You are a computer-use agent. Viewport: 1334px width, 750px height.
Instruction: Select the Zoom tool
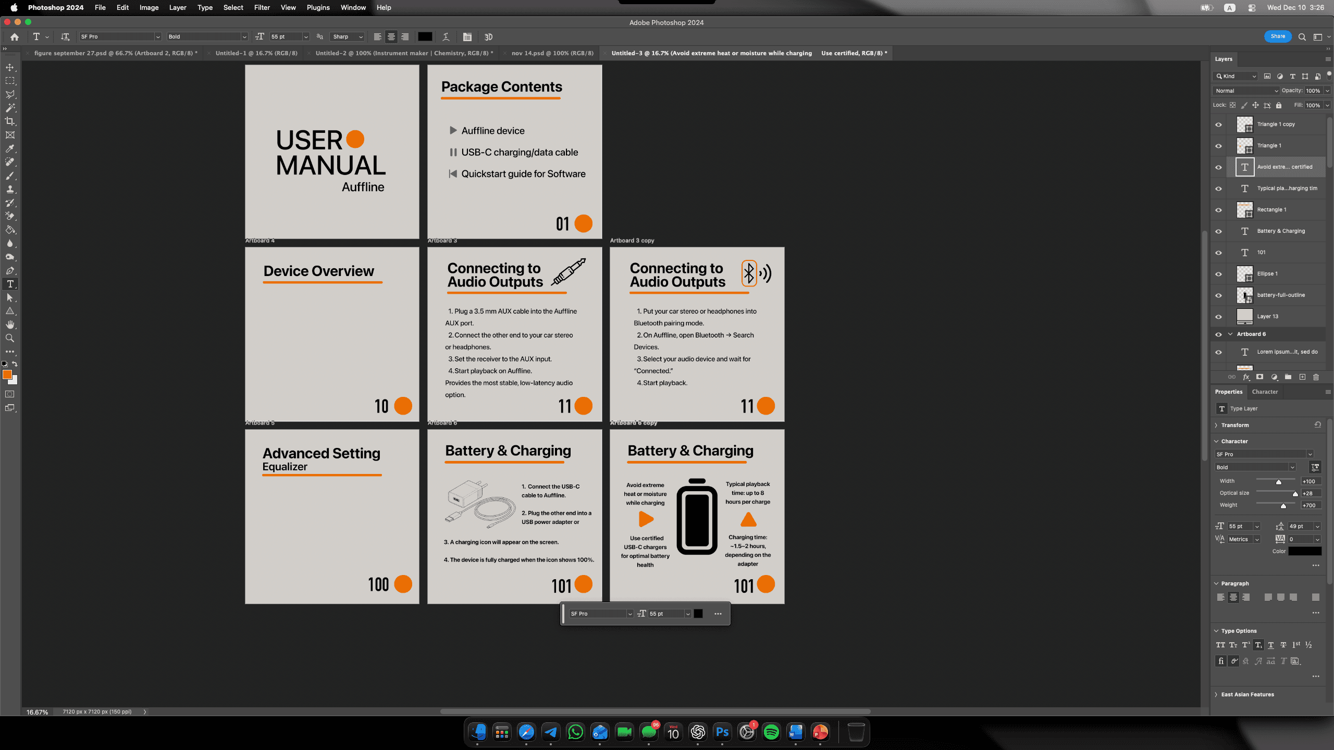click(10, 339)
